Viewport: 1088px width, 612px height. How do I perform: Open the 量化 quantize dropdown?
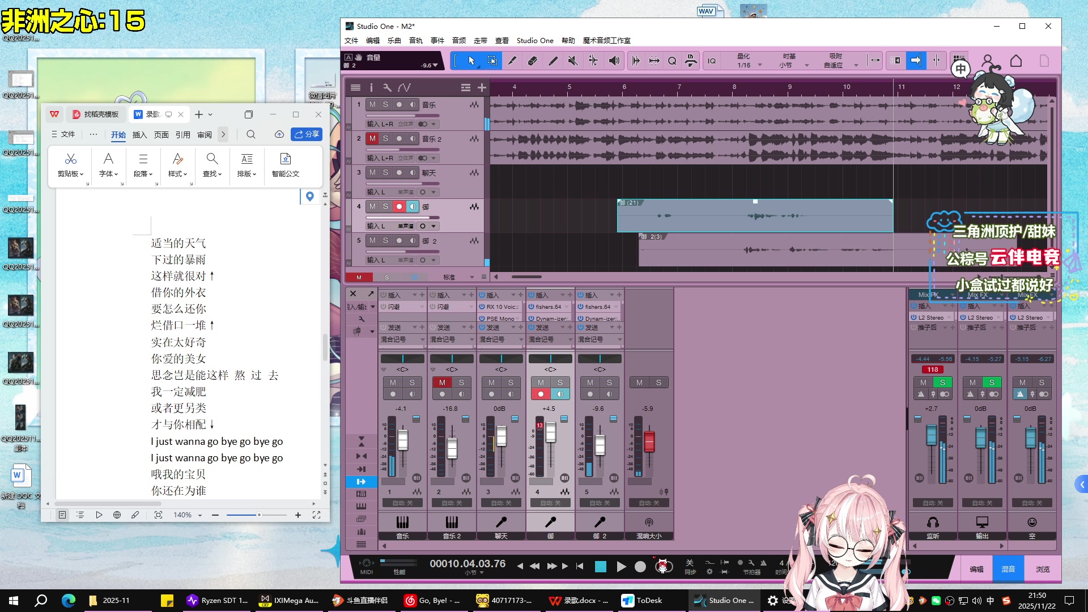click(x=759, y=65)
